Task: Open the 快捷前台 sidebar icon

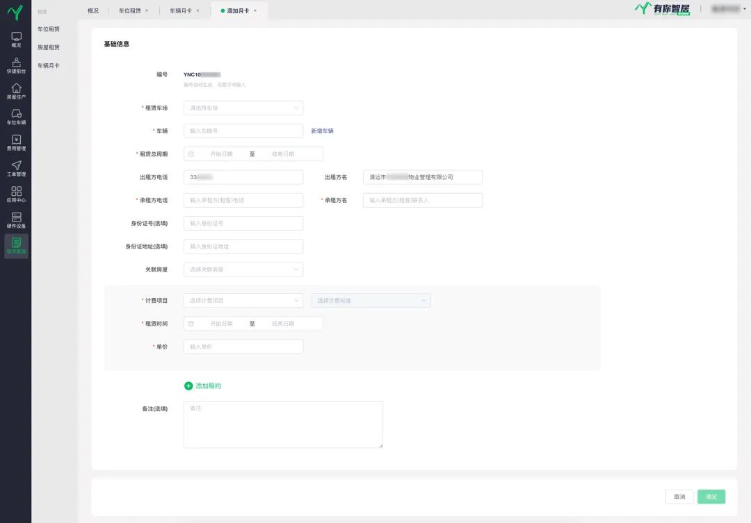Action: pyautogui.click(x=16, y=65)
